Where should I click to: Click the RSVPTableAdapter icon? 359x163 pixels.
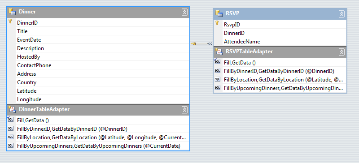219,51
